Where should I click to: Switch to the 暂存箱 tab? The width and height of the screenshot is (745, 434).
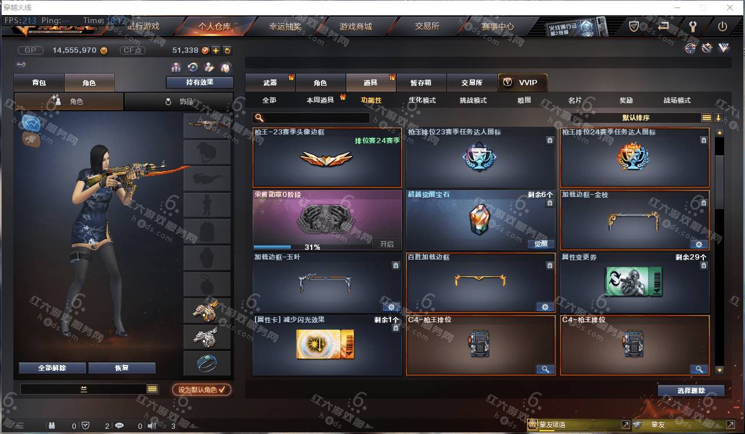coord(421,82)
